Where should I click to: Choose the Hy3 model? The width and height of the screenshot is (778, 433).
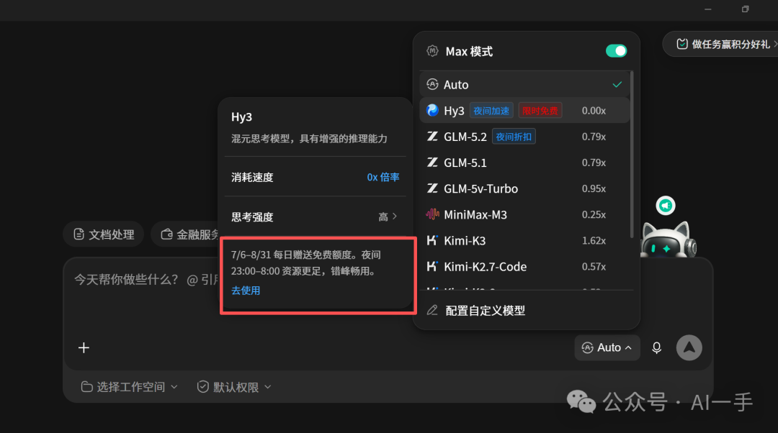(x=524, y=111)
